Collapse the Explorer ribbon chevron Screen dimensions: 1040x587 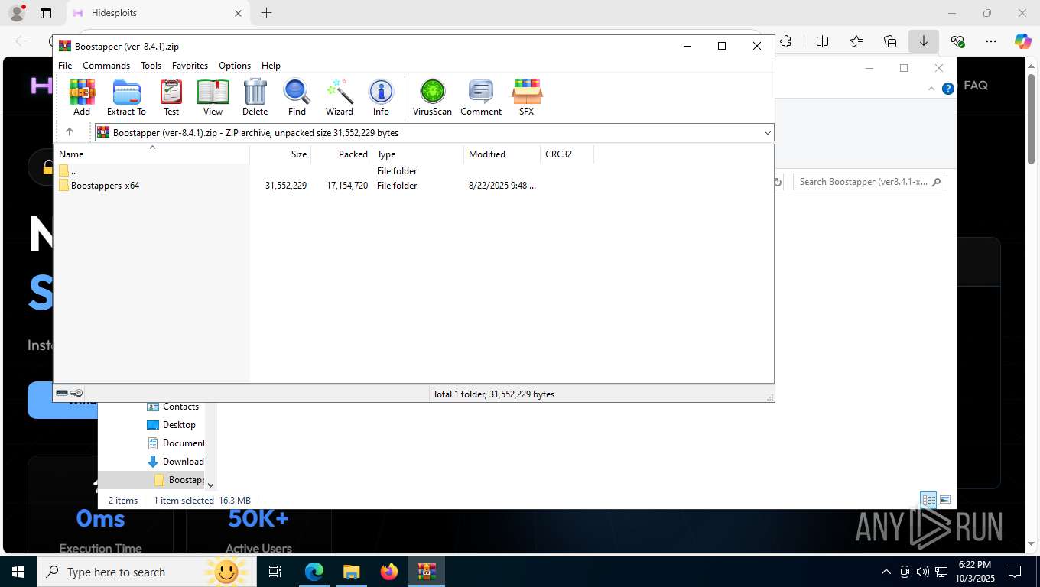931,89
